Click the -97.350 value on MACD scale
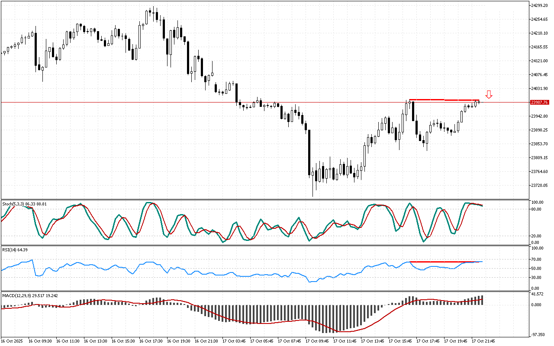This screenshot has height=346, width=554. pos(538,335)
